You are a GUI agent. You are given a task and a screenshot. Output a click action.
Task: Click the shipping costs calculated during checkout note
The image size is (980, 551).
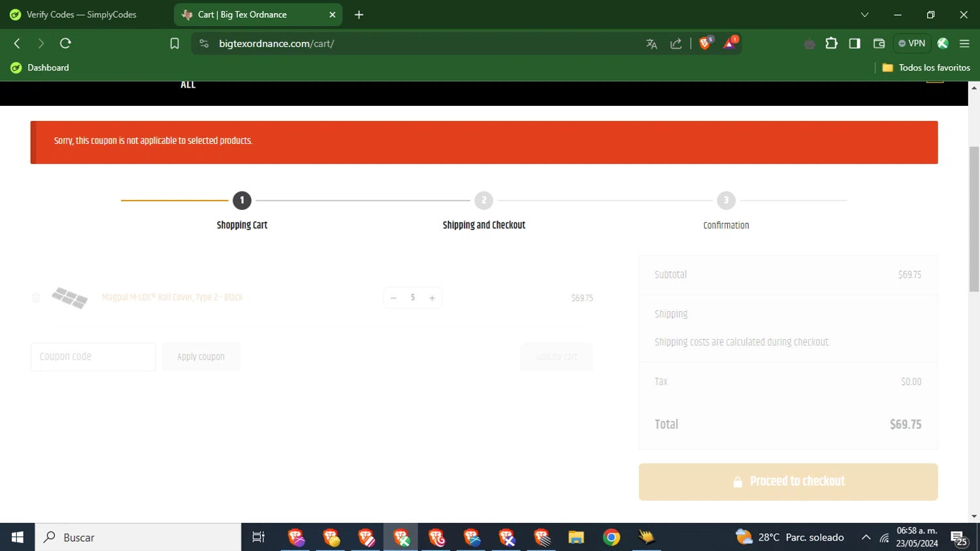(742, 342)
